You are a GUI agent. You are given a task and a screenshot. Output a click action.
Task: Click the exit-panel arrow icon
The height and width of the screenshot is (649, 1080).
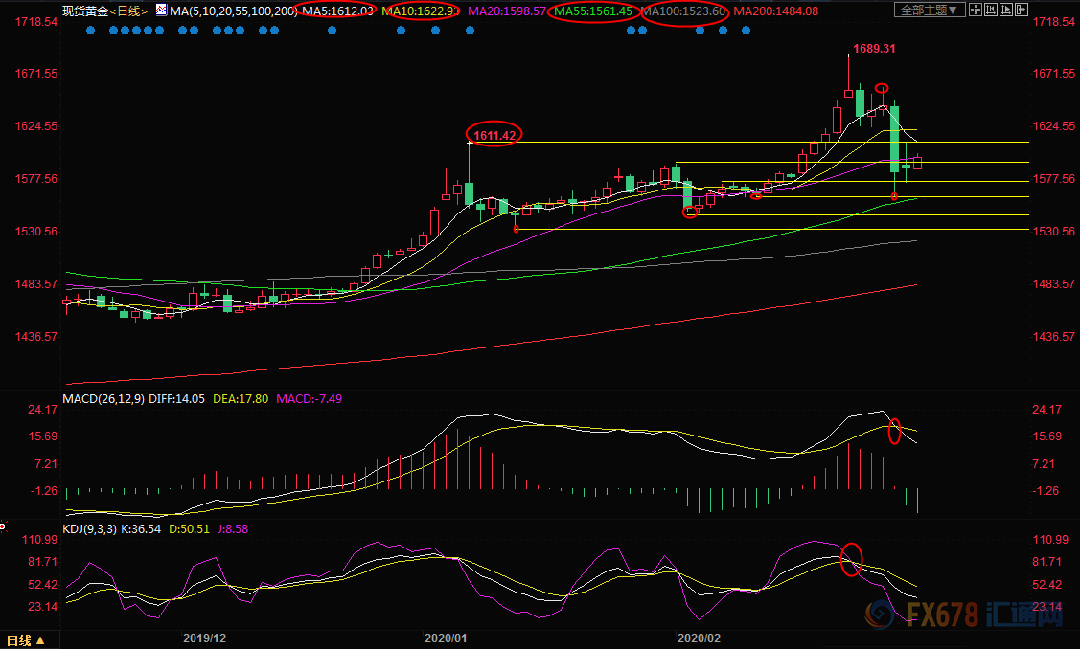point(1021,10)
